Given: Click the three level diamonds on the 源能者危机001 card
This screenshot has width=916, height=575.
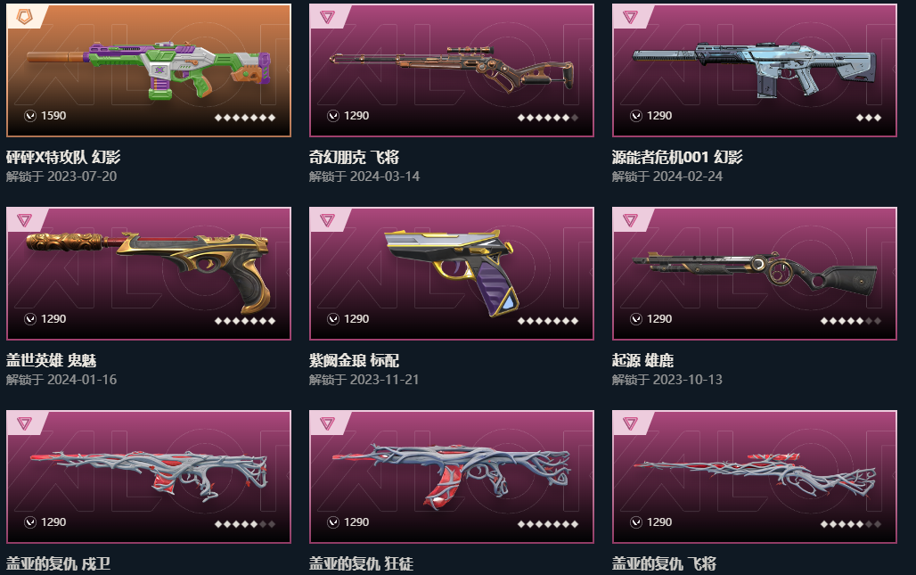Looking at the screenshot, I should coord(869,118).
